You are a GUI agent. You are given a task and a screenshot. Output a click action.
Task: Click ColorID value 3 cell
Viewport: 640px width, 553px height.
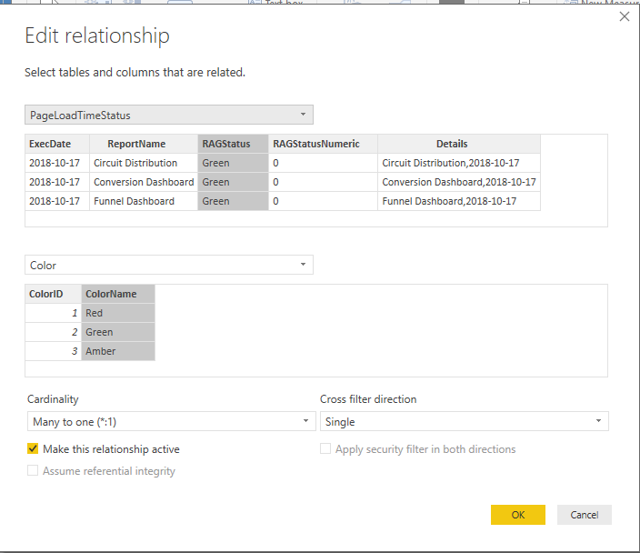[x=53, y=351]
